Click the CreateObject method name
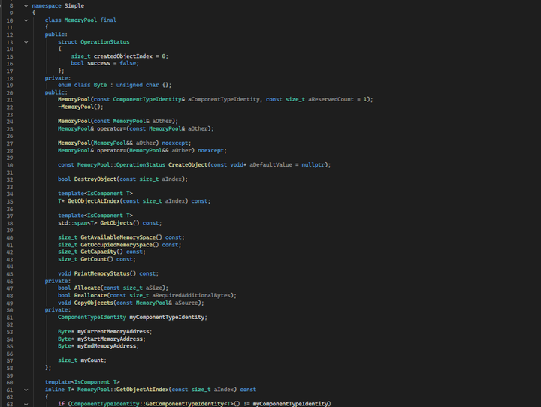Screen dimensions: 541x407 (x=187, y=164)
